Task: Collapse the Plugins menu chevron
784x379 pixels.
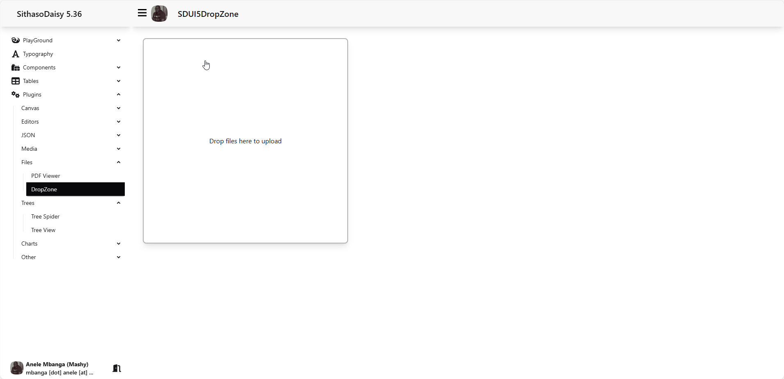Action: coord(119,94)
